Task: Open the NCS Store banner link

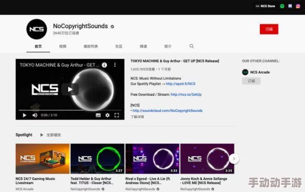Action: [x=265, y=6]
